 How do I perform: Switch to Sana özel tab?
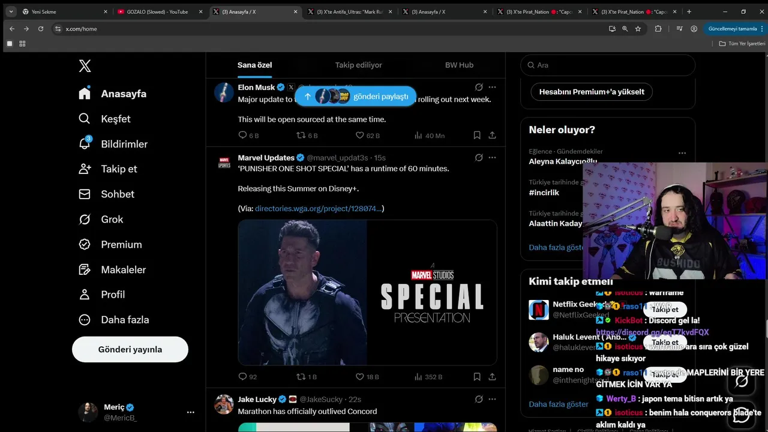(x=255, y=65)
